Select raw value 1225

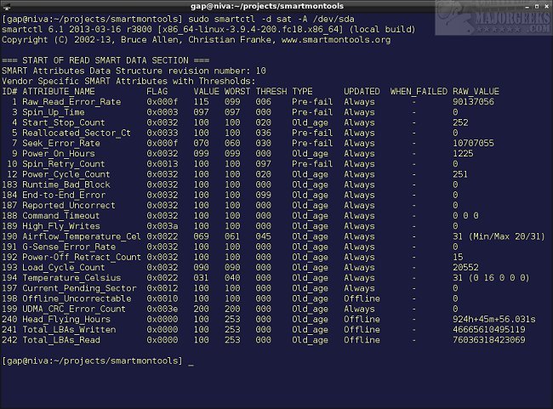(x=463, y=153)
